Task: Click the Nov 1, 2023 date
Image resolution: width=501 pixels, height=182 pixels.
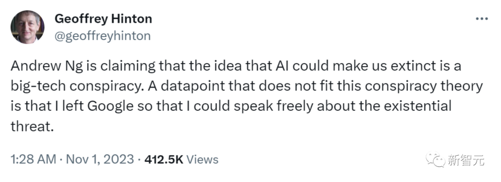Action: coord(100,159)
